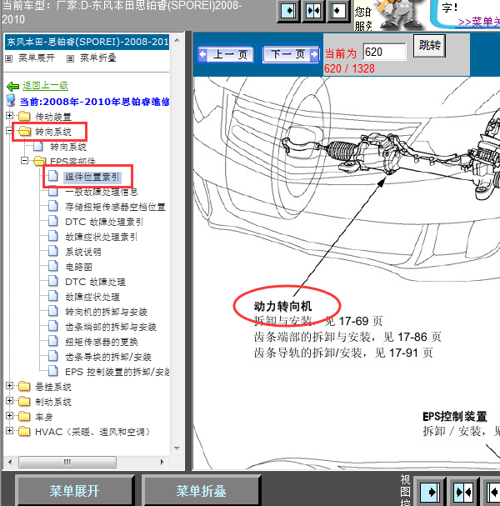Expand the 车身 tree node
Viewport: 500px width, 506px height.
click(x=10, y=416)
